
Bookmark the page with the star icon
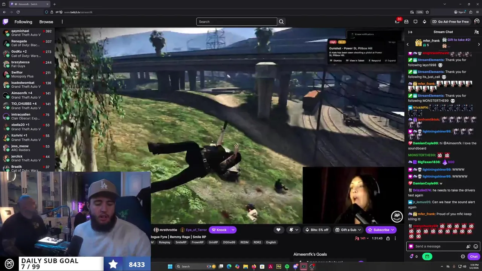pos(427,12)
